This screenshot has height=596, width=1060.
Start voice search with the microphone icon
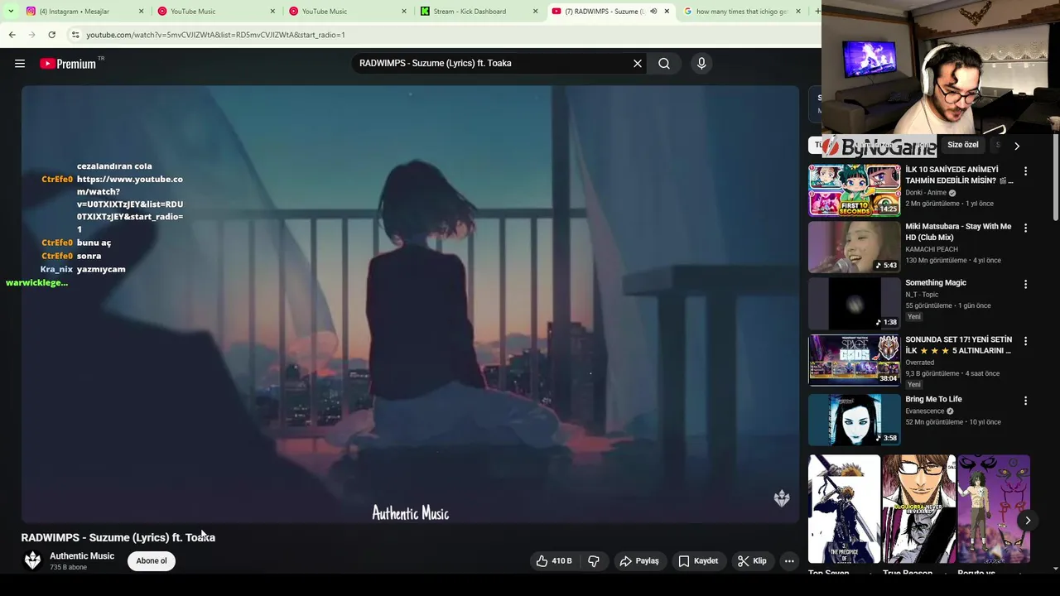click(x=701, y=64)
